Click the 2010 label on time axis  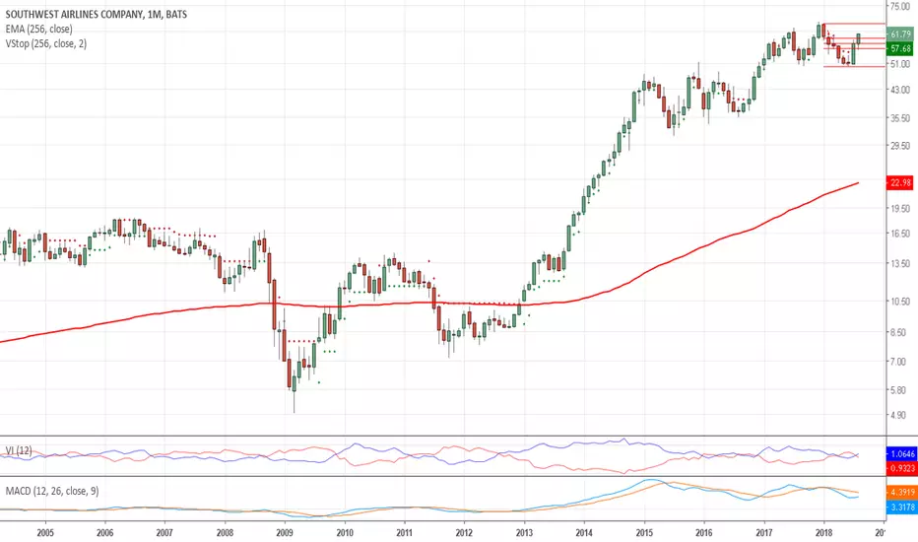[345, 532]
